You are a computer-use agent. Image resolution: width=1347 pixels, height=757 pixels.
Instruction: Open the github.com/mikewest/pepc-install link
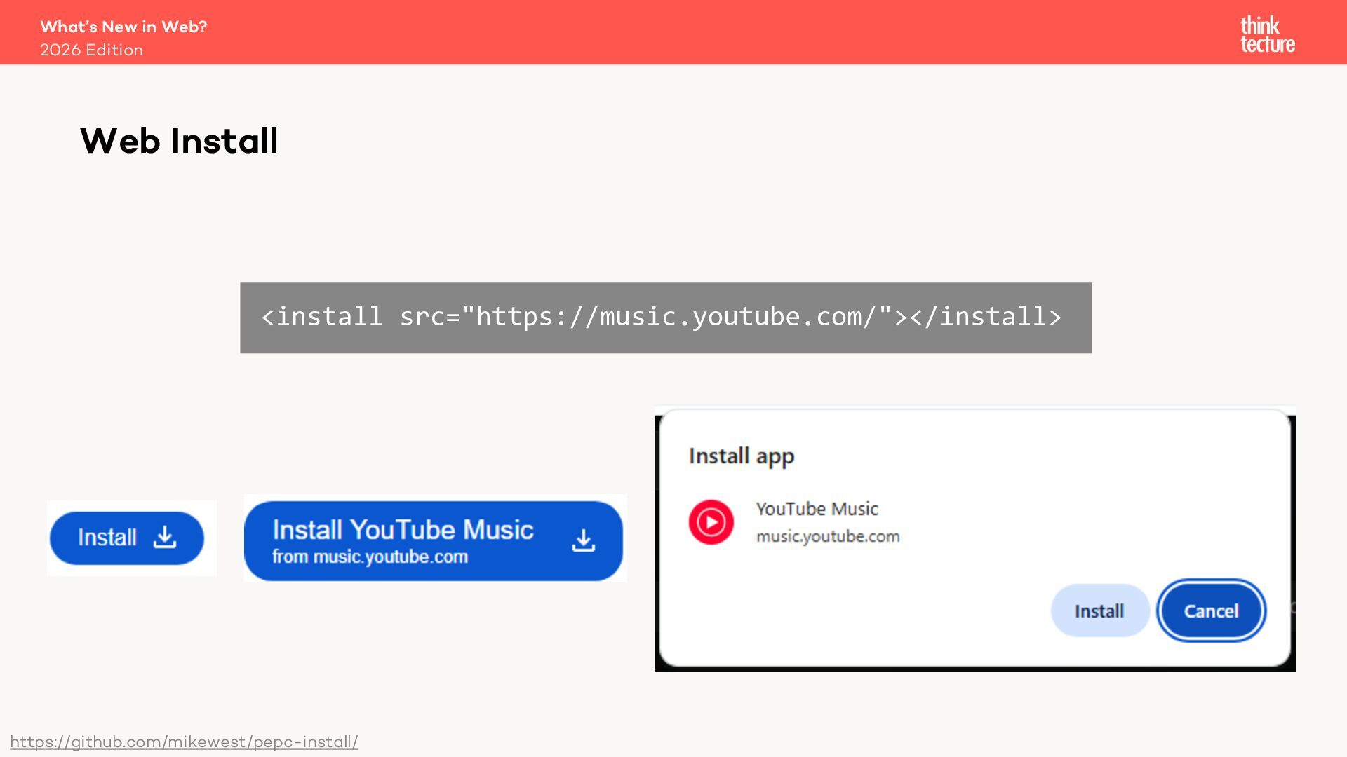click(x=184, y=742)
